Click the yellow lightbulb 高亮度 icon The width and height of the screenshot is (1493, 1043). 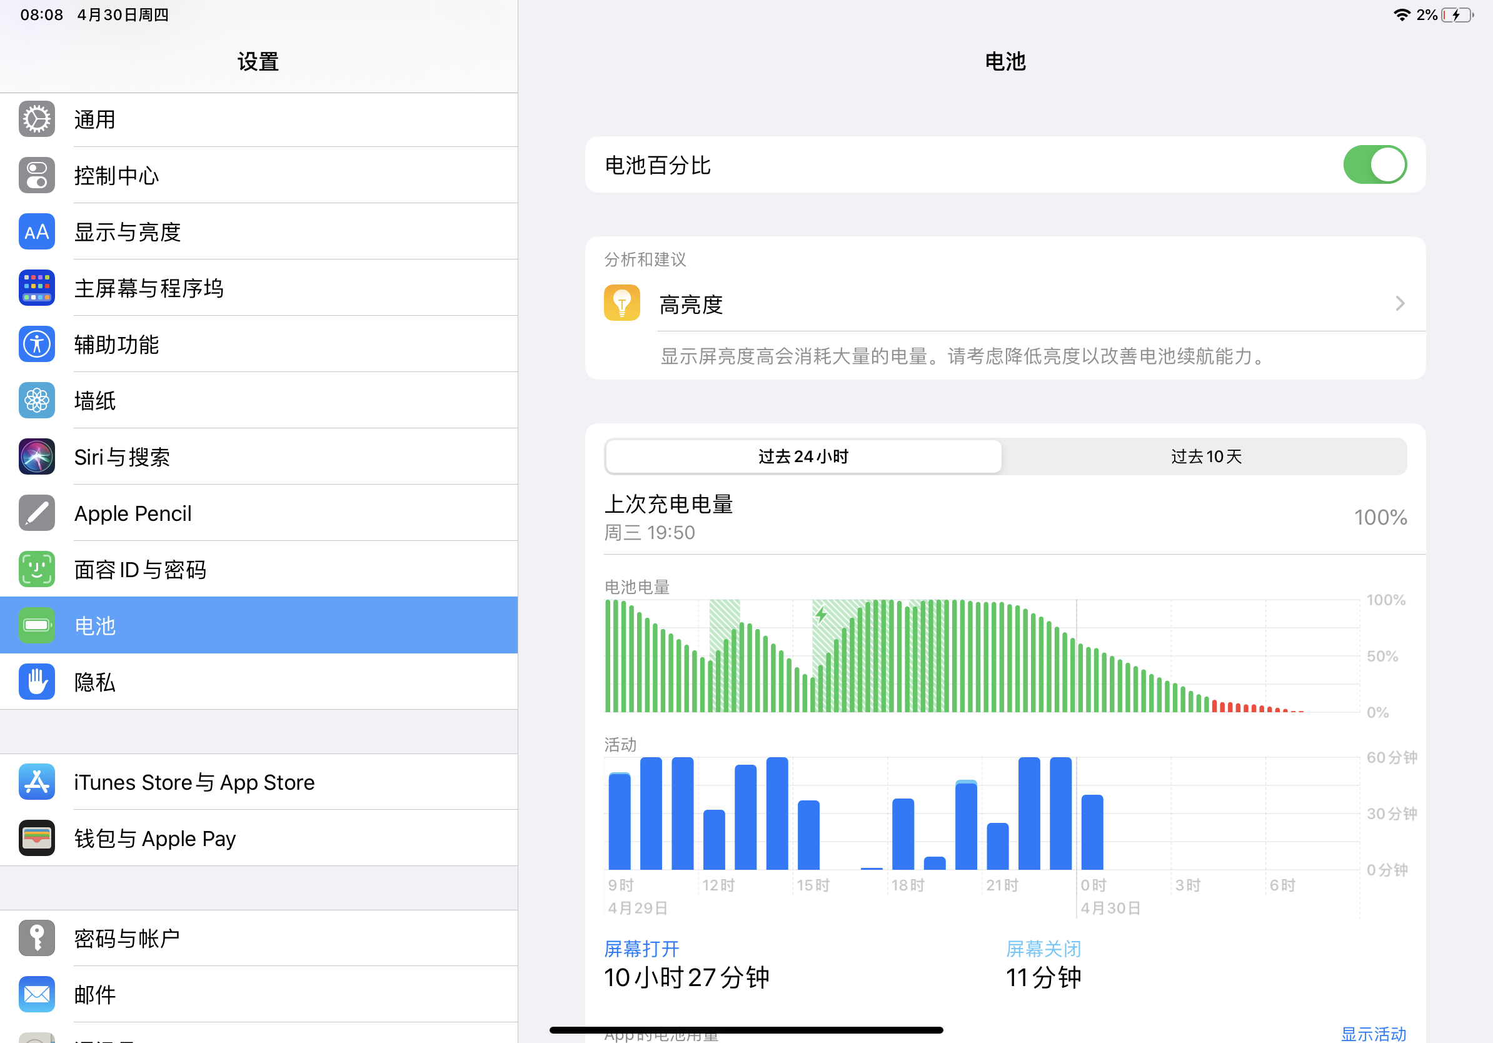(621, 304)
